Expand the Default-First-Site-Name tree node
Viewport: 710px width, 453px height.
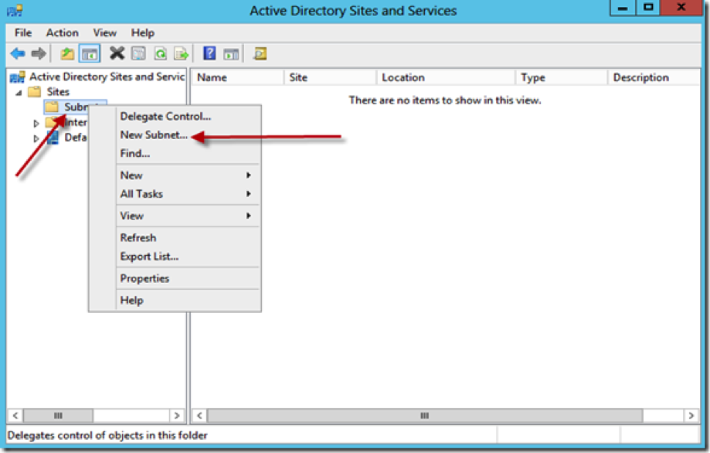point(36,138)
